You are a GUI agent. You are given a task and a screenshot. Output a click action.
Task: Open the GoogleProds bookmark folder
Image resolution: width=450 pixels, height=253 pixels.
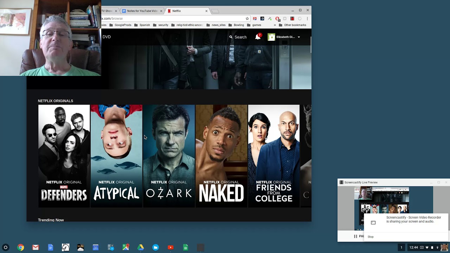tap(121, 25)
